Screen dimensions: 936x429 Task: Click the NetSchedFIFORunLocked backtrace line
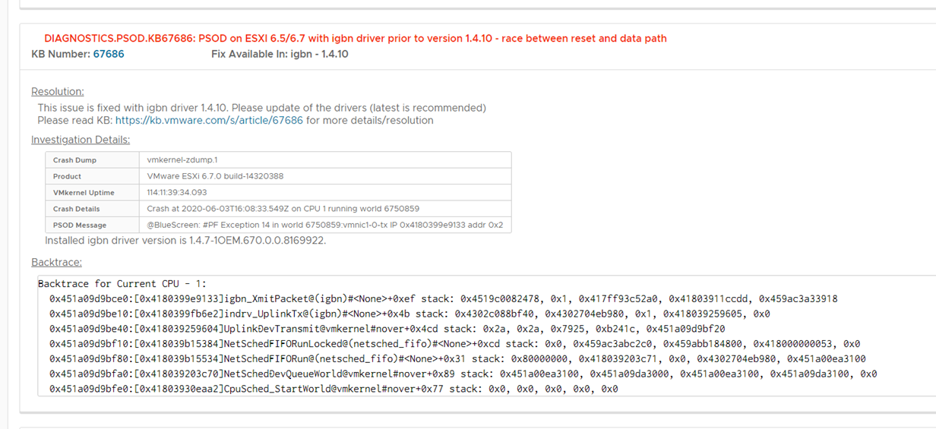[x=455, y=344]
